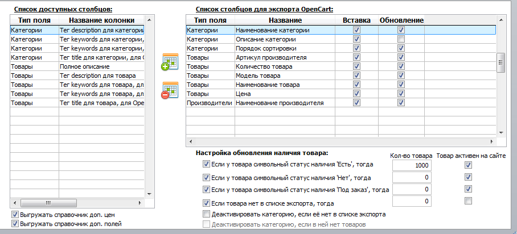Click left arrow of export list horizontal scrollbar
The width and height of the screenshot is (517, 234).
[190, 142]
